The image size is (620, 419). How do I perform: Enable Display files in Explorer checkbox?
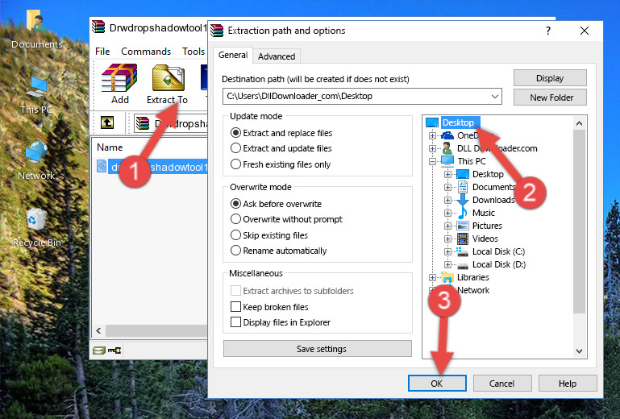[235, 322]
